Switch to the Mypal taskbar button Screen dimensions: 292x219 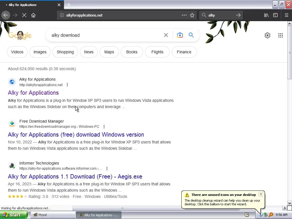click(x=53, y=215)
